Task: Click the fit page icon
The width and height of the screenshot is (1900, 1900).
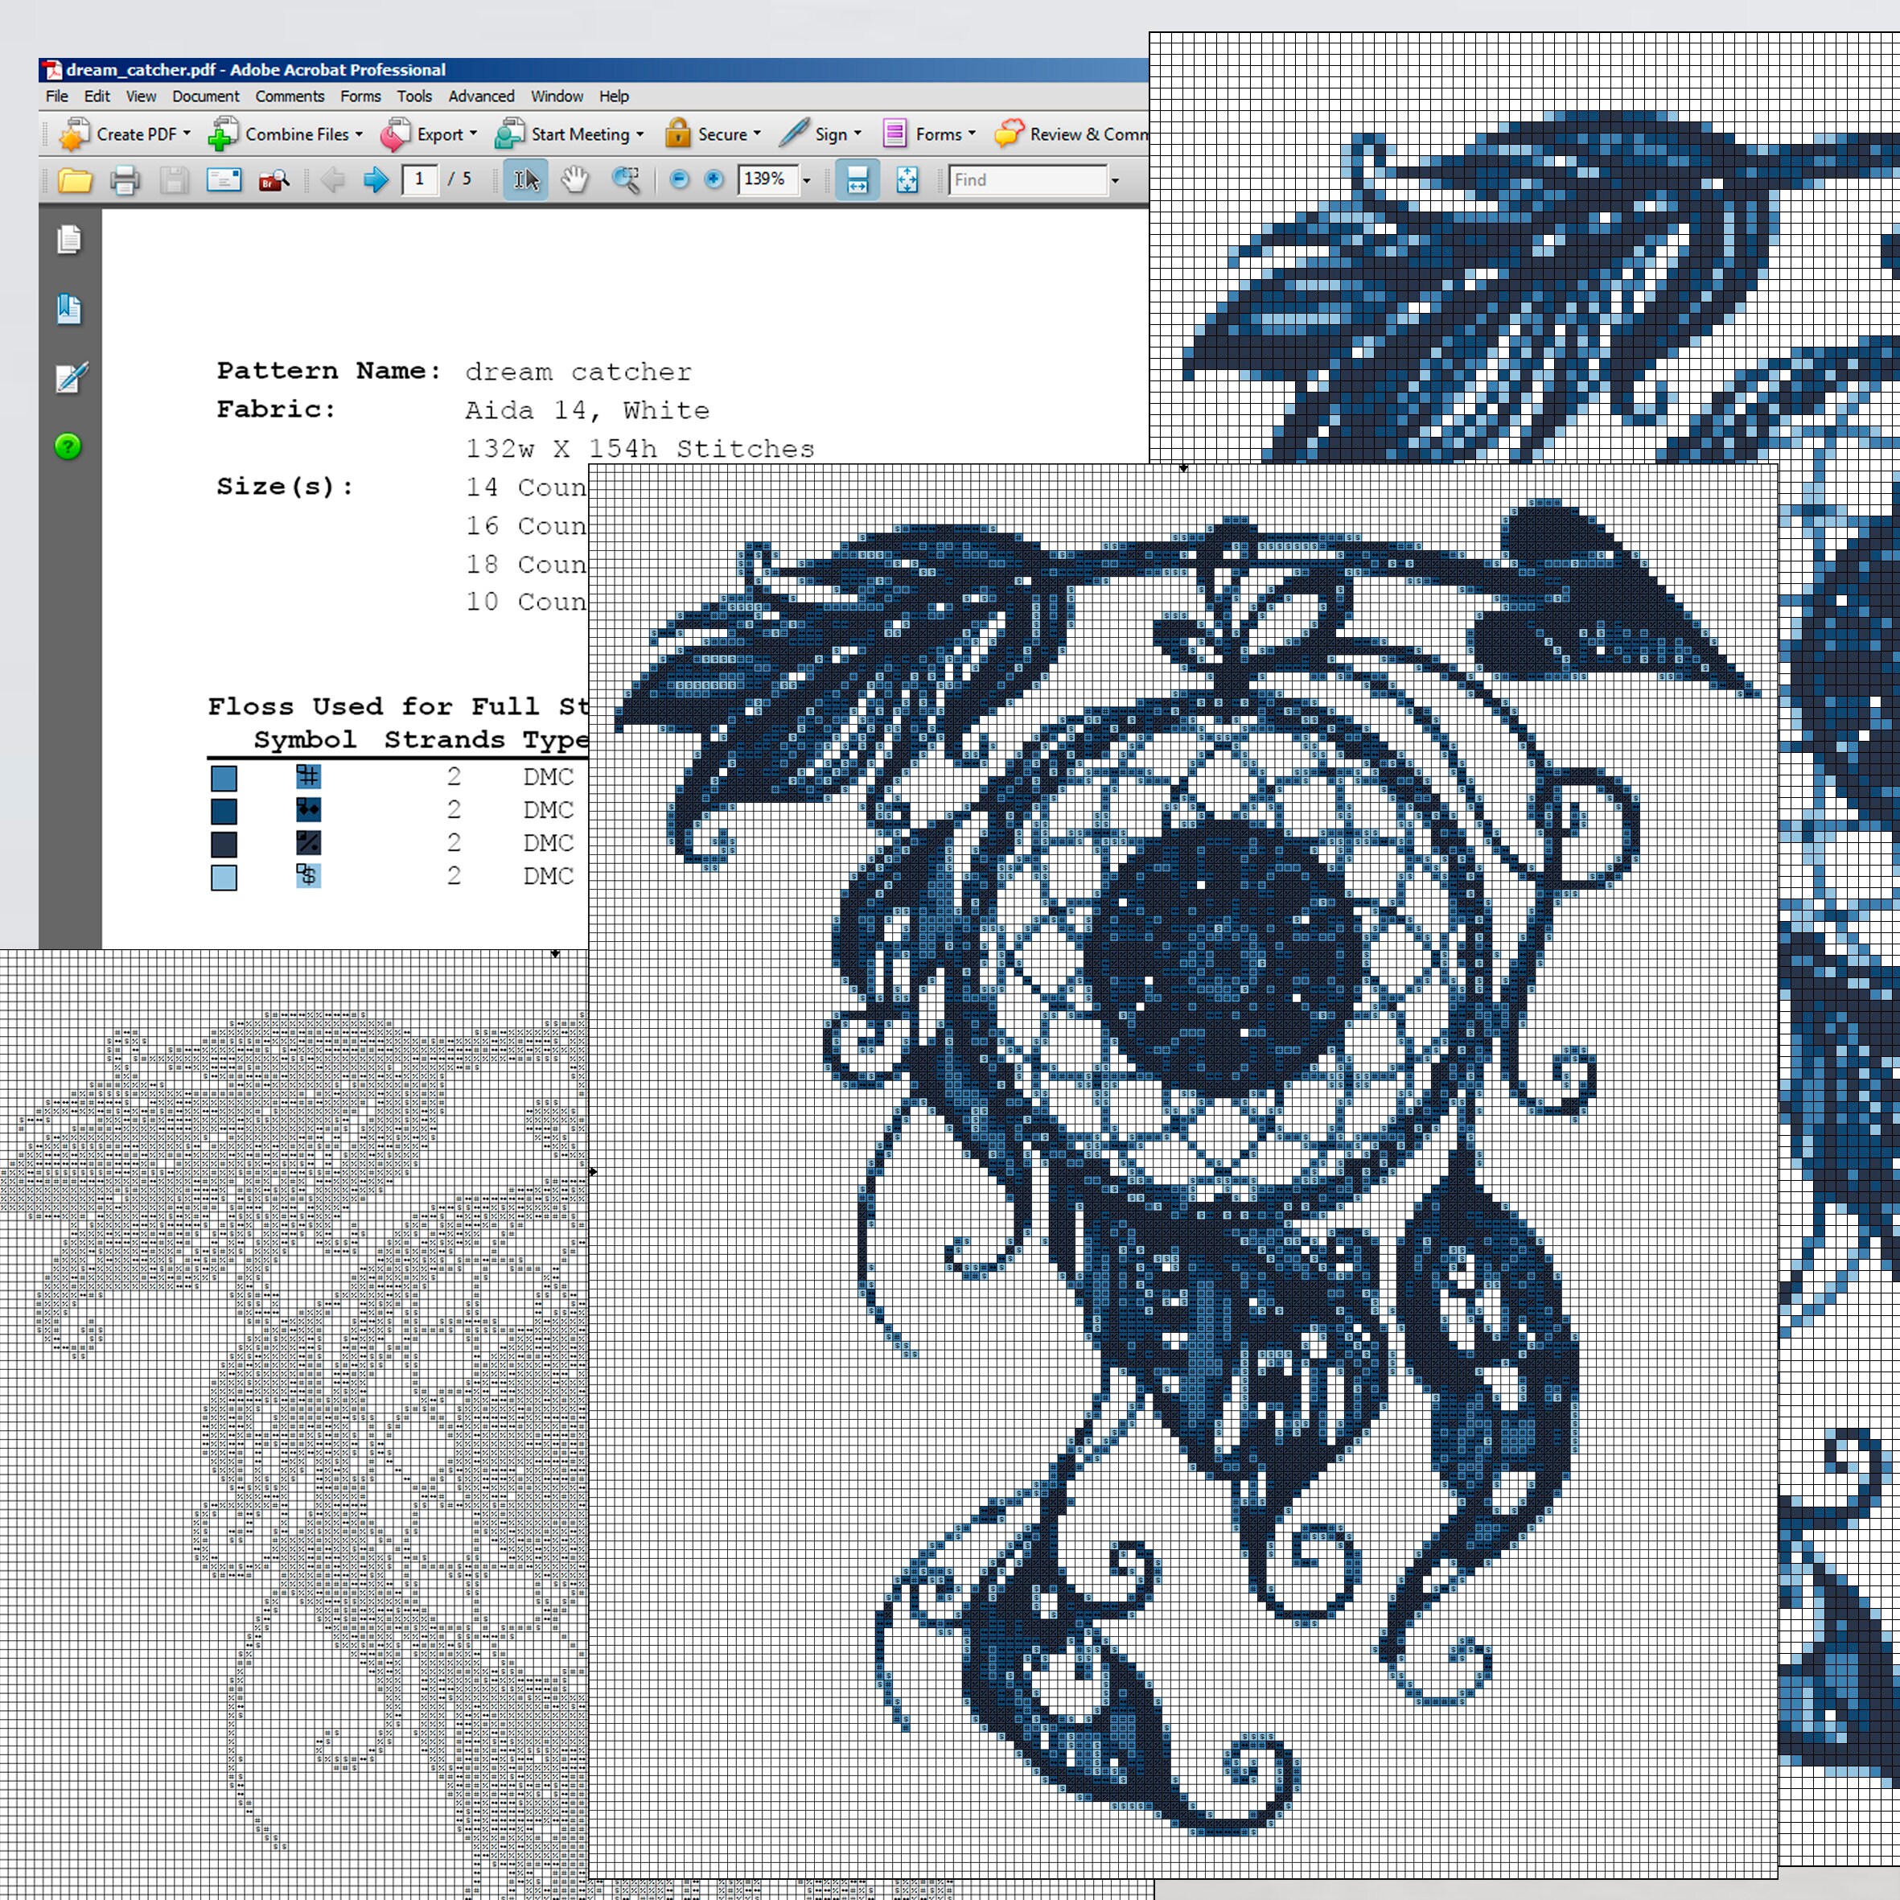Action: (907, 180)
